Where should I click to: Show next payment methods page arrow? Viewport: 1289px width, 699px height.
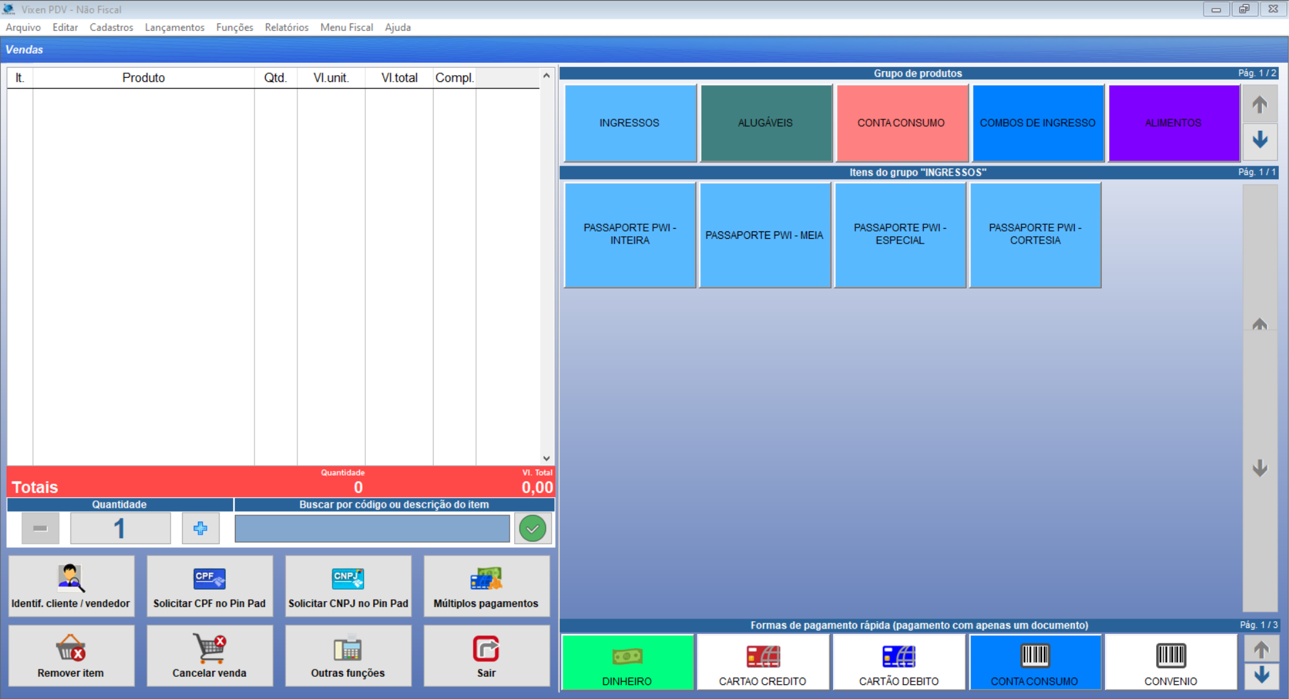tap(1261, 675)
